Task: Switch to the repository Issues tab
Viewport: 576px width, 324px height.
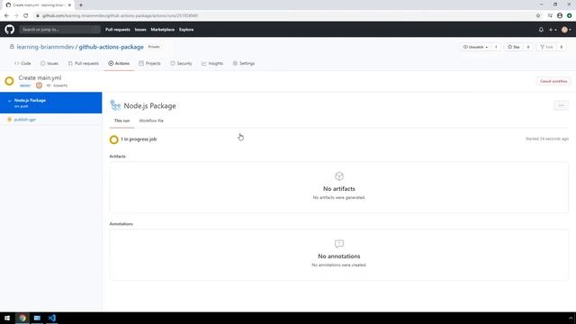Action: pyautogui.click(x=49, y=63)
